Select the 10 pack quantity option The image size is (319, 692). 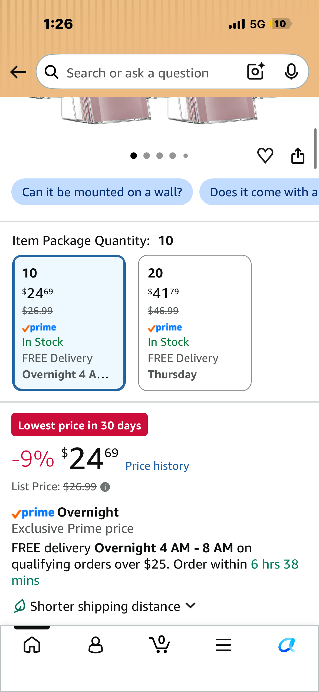[x=69, y=323]
